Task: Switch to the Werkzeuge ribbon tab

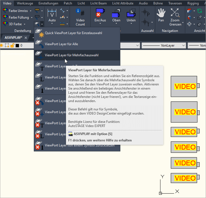Action: [x=26, y=3]
